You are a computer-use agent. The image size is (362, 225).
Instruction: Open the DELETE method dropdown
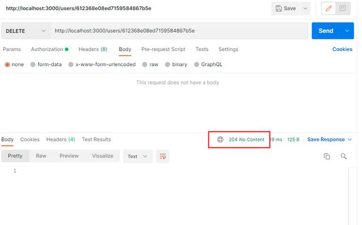click(25, 31)
